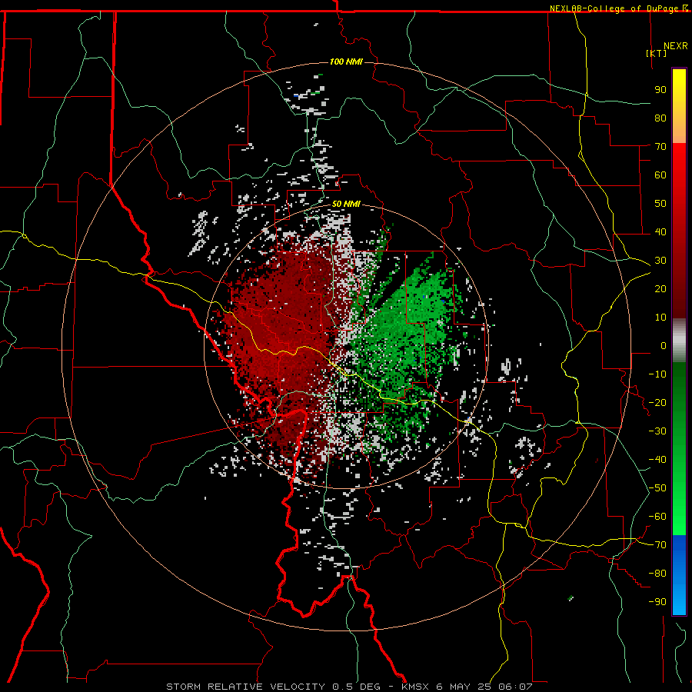Click the -20 value on velocity scale
Image resolution: width=692 pixels, height=692 pixels.
(657, 402)
